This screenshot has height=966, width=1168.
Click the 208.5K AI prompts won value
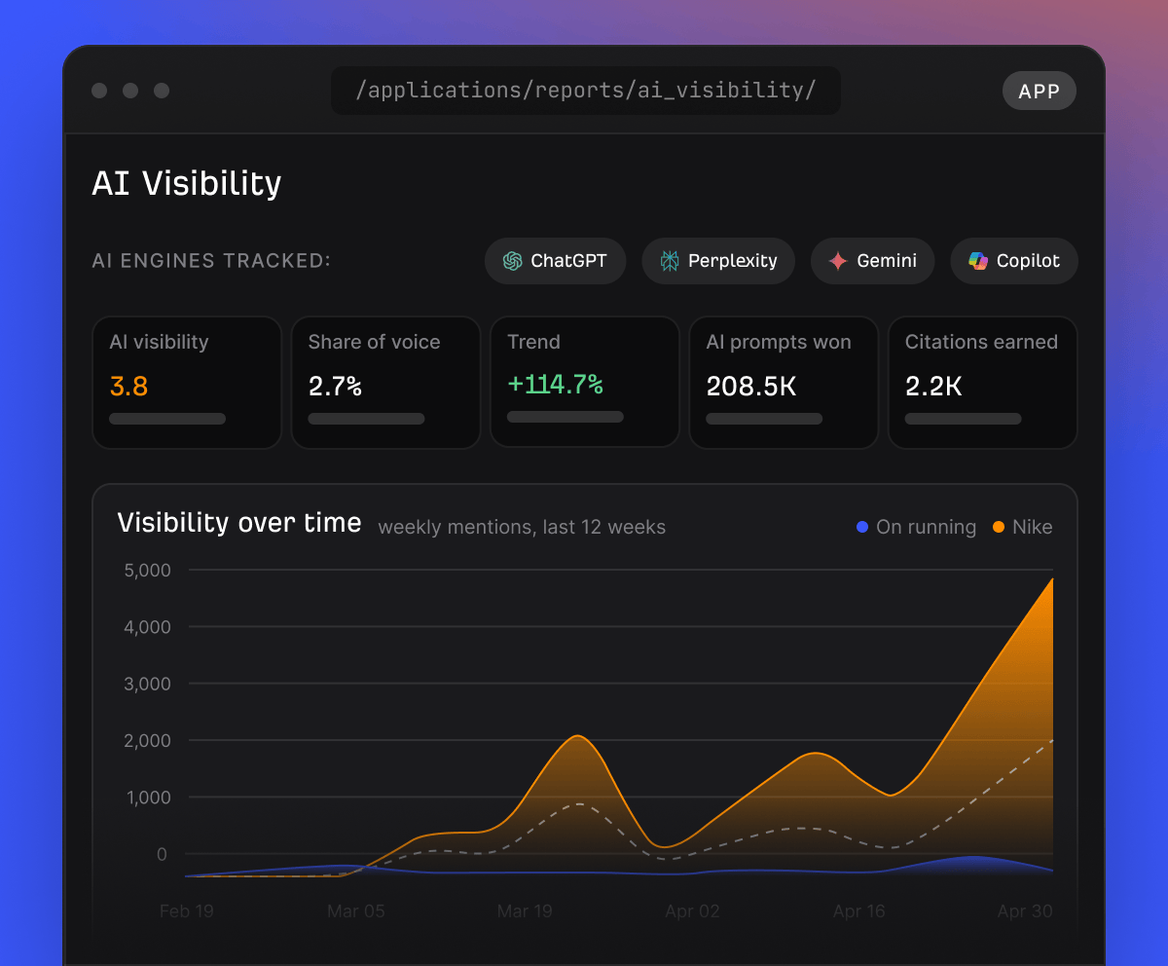click(x=751, y=387)
